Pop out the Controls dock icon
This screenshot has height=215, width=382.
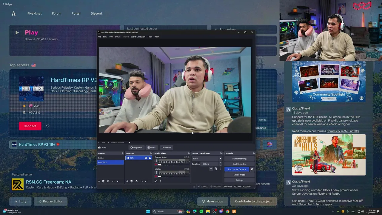point(254,153)
